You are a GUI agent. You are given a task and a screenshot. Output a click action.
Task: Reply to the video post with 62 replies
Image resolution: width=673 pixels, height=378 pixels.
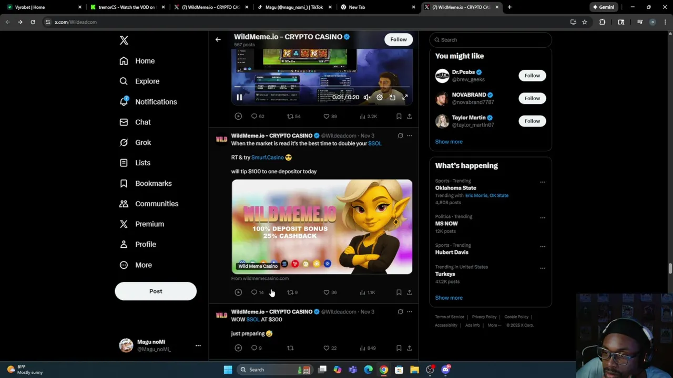click(258, 116)
